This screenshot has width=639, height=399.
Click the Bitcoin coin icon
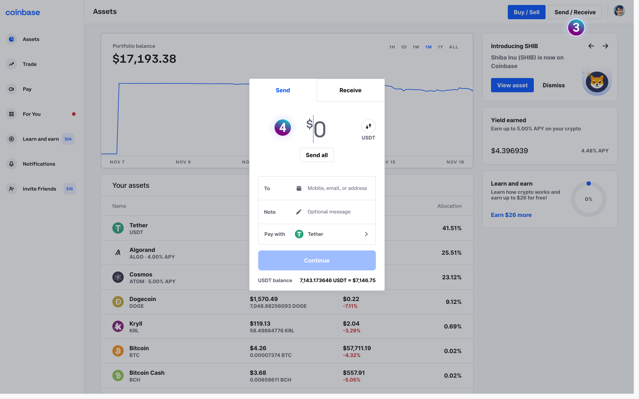(x=118, y=351)
